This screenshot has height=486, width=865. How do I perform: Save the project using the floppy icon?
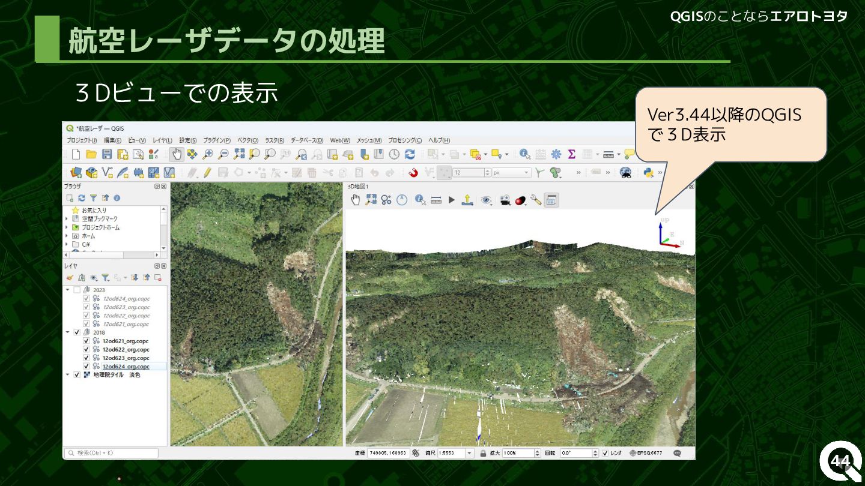coord(107,154)
